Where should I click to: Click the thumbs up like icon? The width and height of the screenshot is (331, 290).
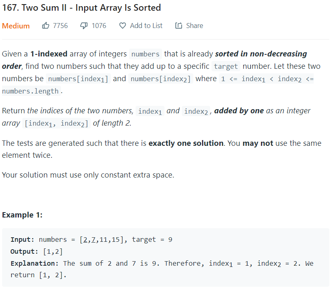coord(45,26)
